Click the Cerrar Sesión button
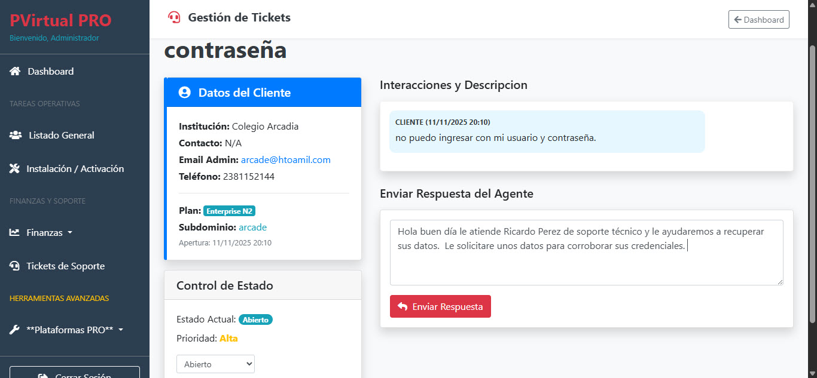The image size is (817, 378). (x=74, y=374)
